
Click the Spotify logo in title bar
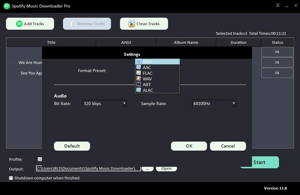click(x=6, y=6)
